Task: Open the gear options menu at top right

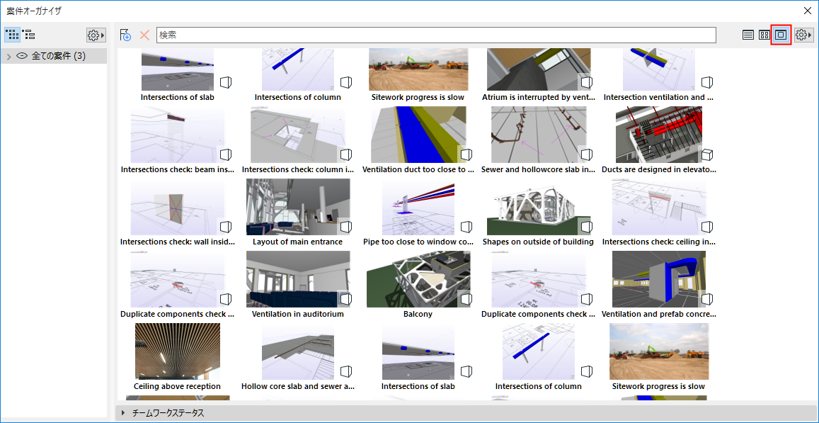Action: click(804, 35)
